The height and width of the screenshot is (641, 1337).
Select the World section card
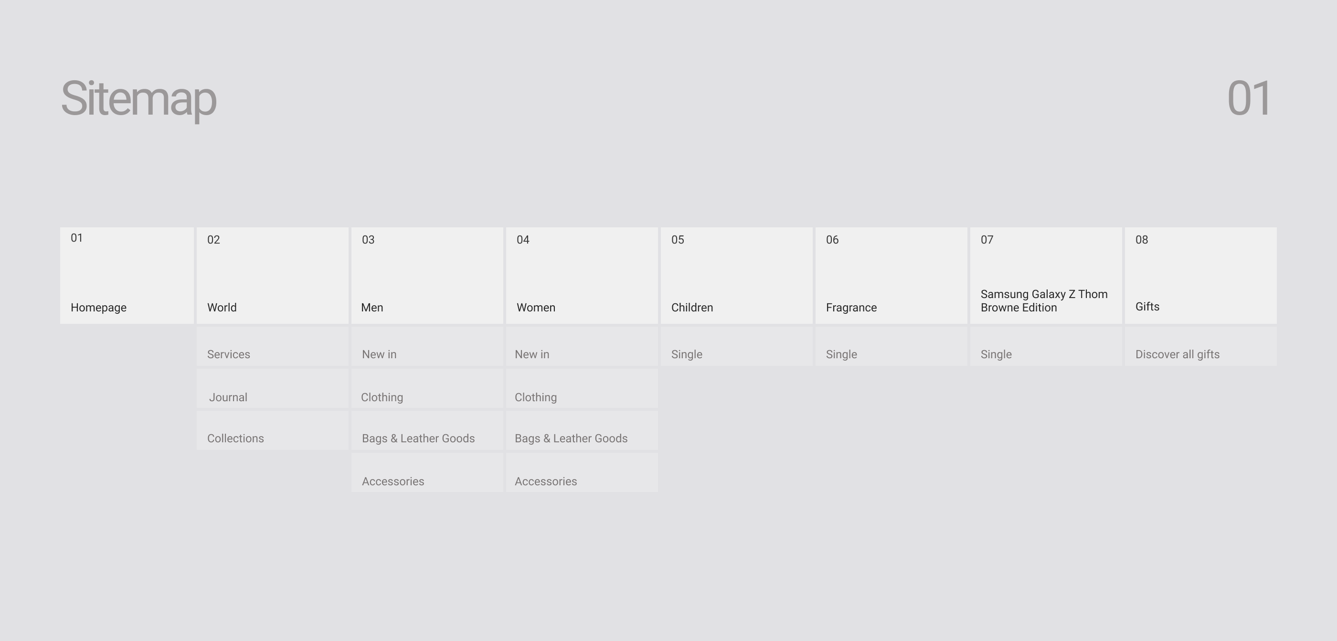pyautogui.click(x=272, y=276)
